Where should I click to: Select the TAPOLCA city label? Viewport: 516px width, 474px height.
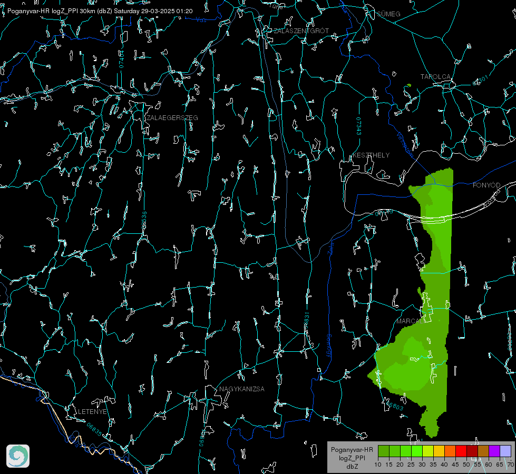point(435,77)
